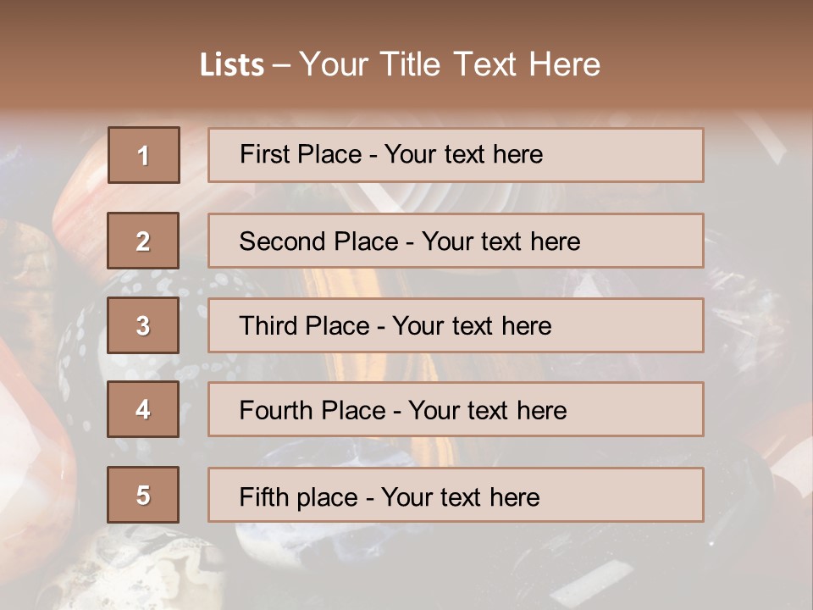Click the Fifth place text bar
813x610 pixels.
coord(456,495)
